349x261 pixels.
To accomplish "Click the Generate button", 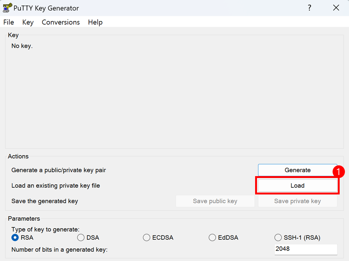I will (x=298, y=170).
